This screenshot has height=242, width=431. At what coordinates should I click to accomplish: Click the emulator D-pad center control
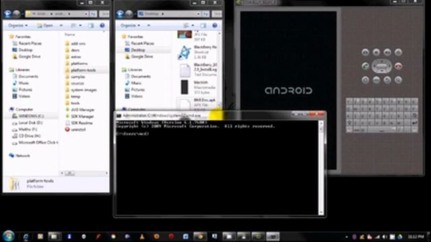382,66
